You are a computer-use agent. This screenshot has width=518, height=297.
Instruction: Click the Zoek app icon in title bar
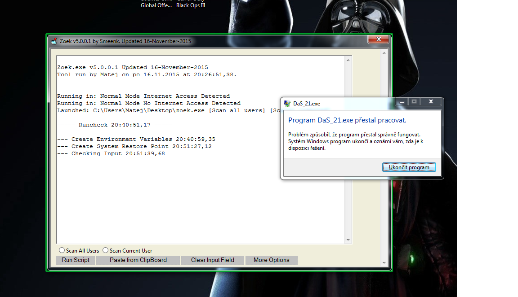[x=54, y=41]
